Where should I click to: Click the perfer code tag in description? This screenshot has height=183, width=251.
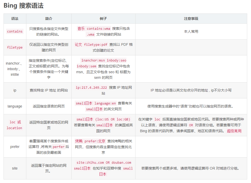(59, 147)
